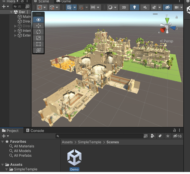The image size is (190, 174).
Task: Select the Transform tool in overlay
Action: pos(39,50)
